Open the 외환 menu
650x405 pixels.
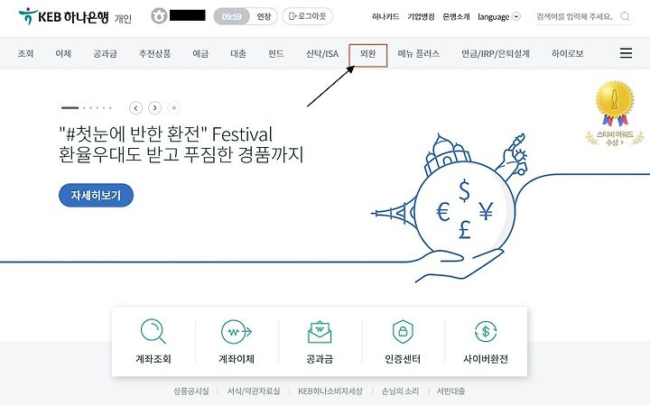coord(368,55)
